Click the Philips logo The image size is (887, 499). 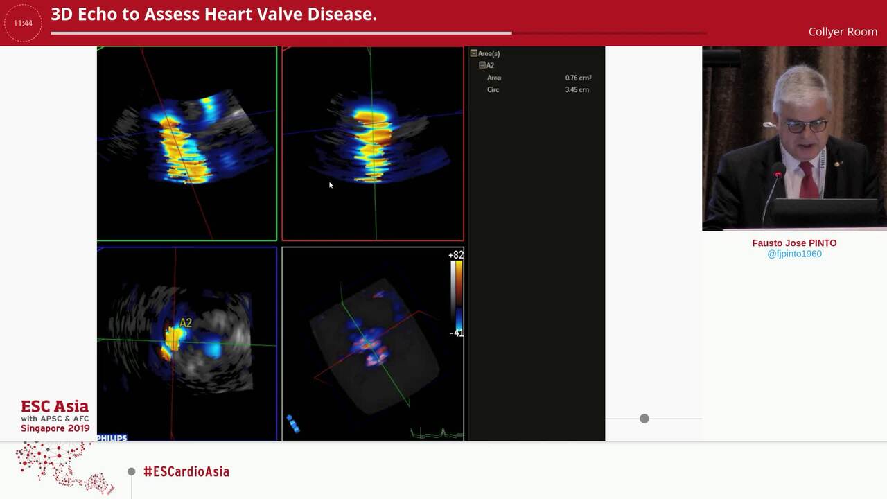[112, 437]
